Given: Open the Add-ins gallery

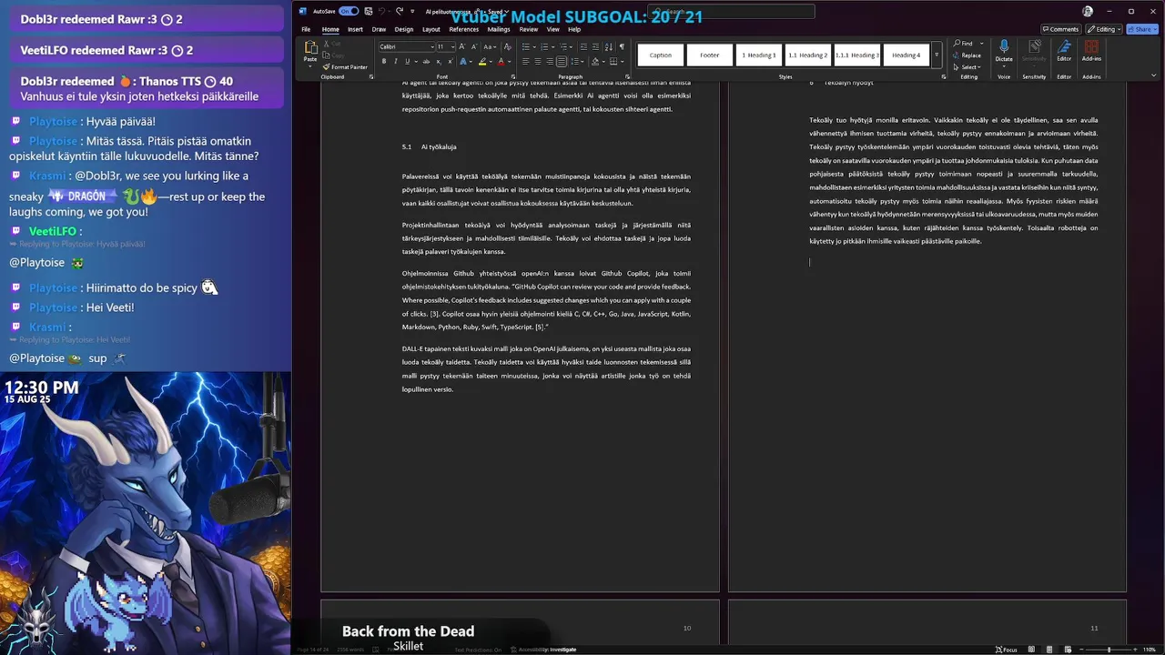Looking at the screenshot, I should click(x=1091, y=49).
